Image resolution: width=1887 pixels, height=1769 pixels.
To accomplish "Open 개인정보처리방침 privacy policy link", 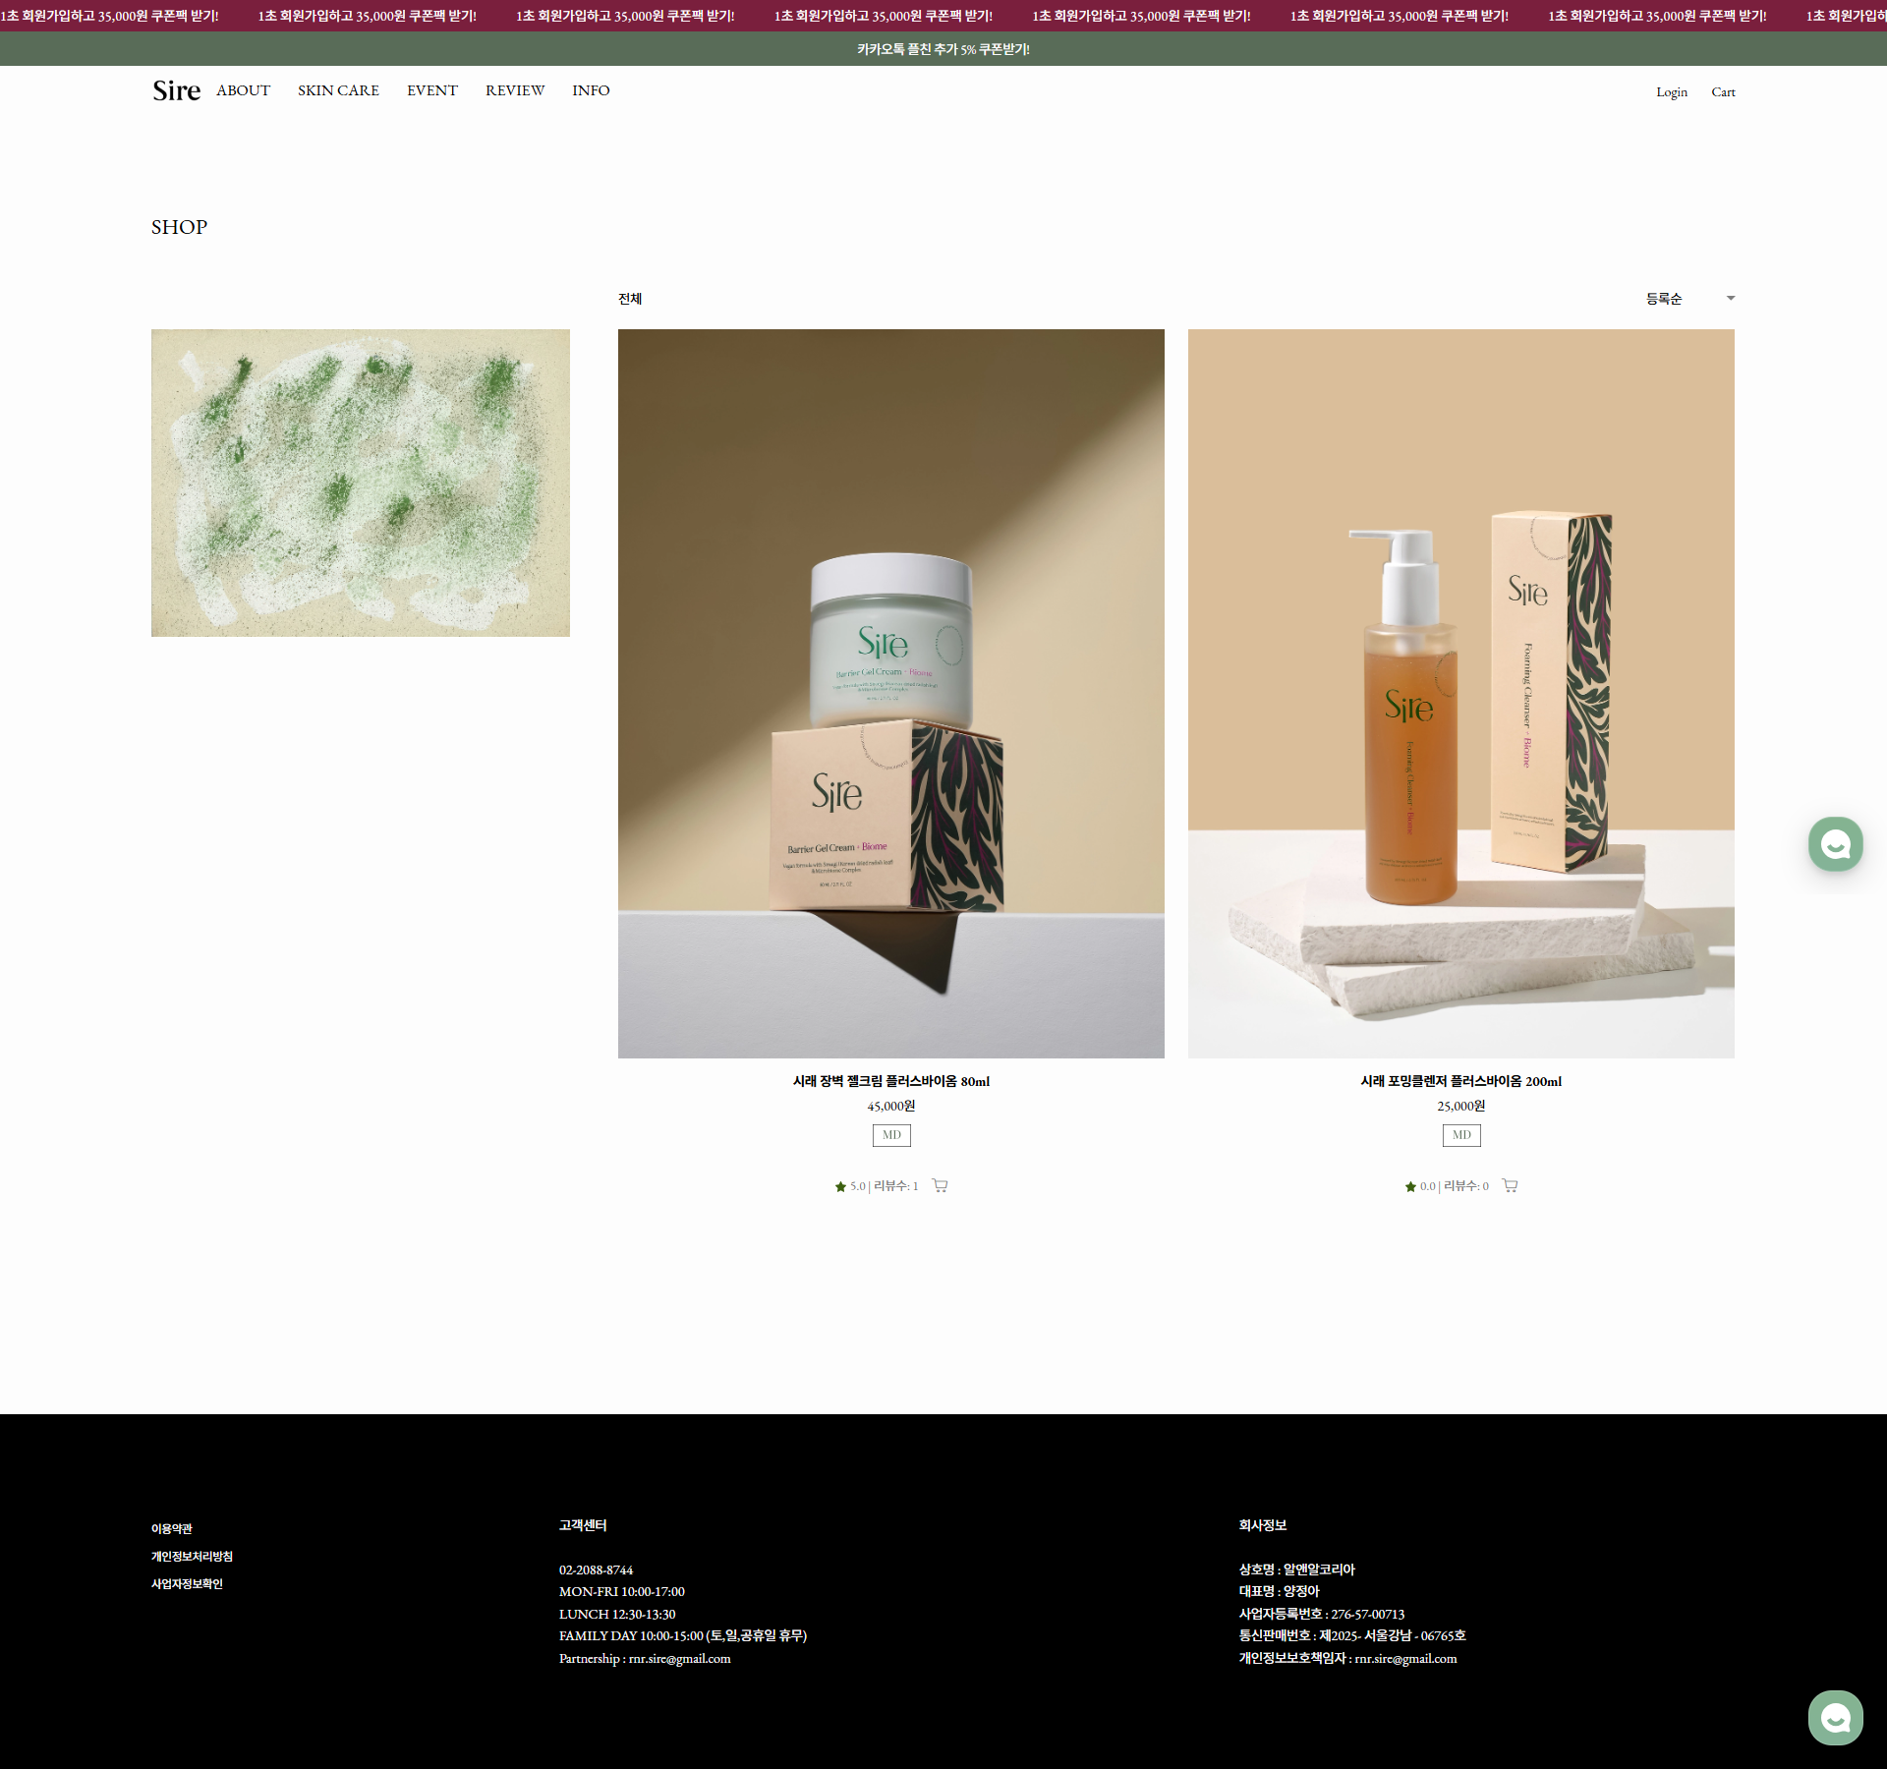I will pyautogui.click(x=192, y=1557).
